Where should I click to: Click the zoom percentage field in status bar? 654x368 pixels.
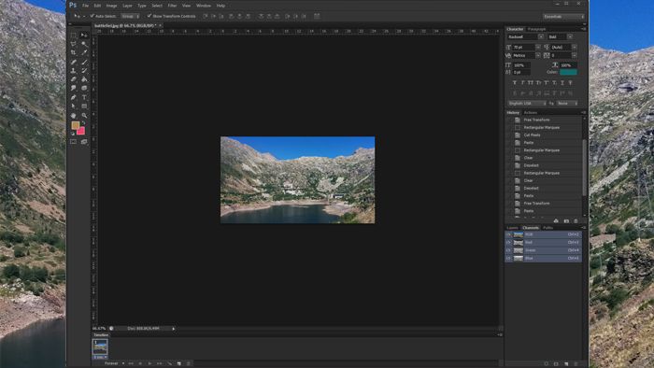99,329
